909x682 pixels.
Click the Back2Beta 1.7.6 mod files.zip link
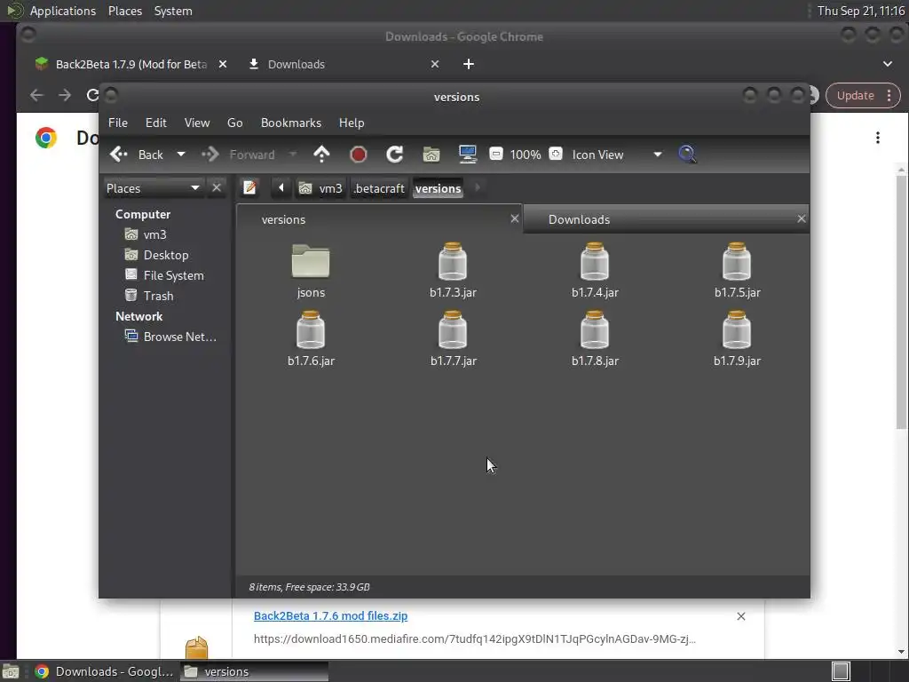tap(330, 616)
